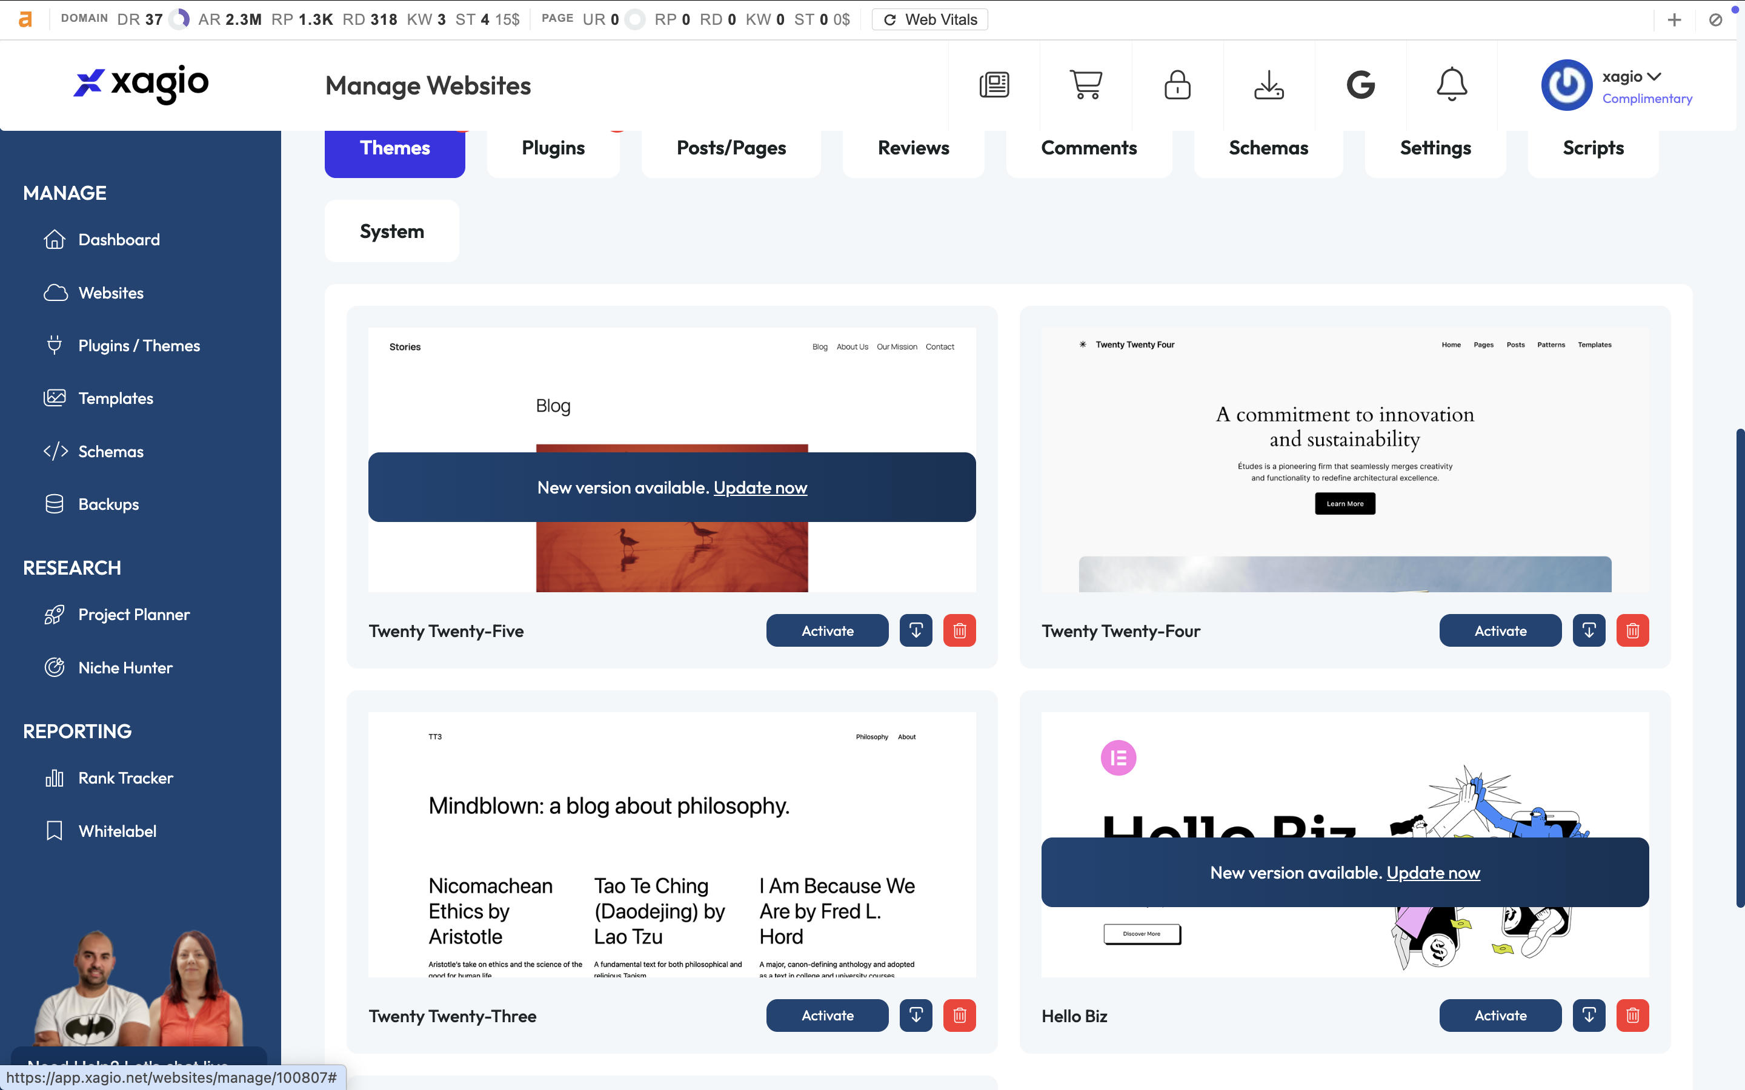Open Rank Tracker in sidebar
The image size is (1745, 1090).
tap(109, 778)
